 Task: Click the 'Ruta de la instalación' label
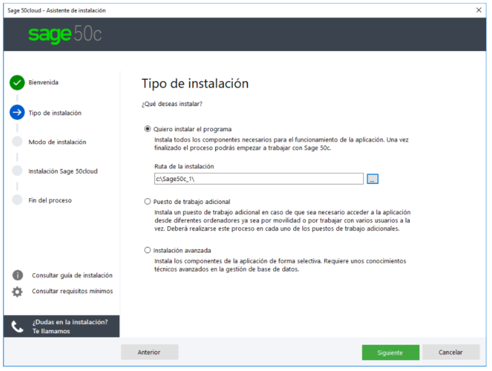click(x=184, y=167)
